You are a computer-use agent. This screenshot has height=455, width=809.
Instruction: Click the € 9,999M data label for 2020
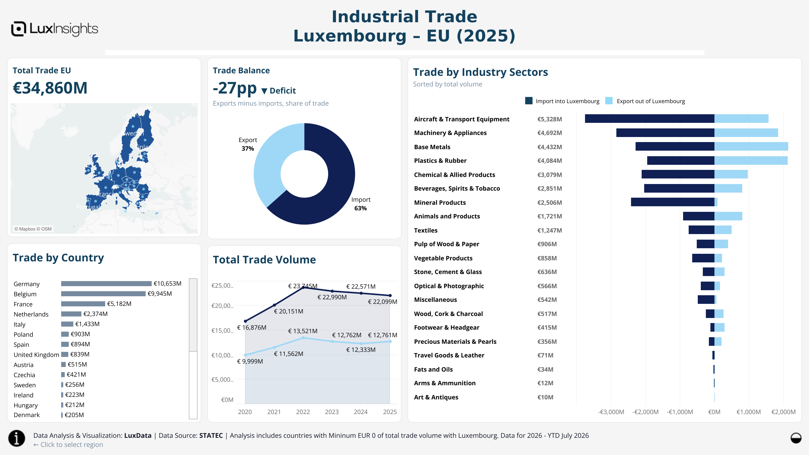pyautogui.click(x=250, y=361)
